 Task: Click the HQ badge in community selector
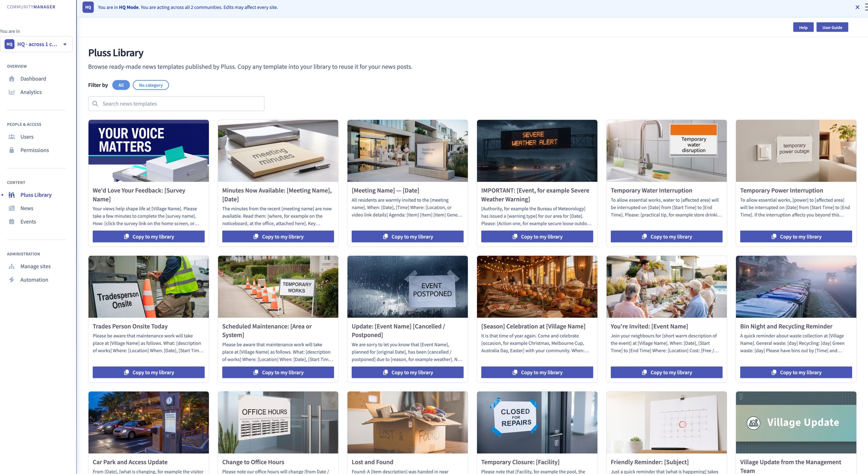pos(10,44)
